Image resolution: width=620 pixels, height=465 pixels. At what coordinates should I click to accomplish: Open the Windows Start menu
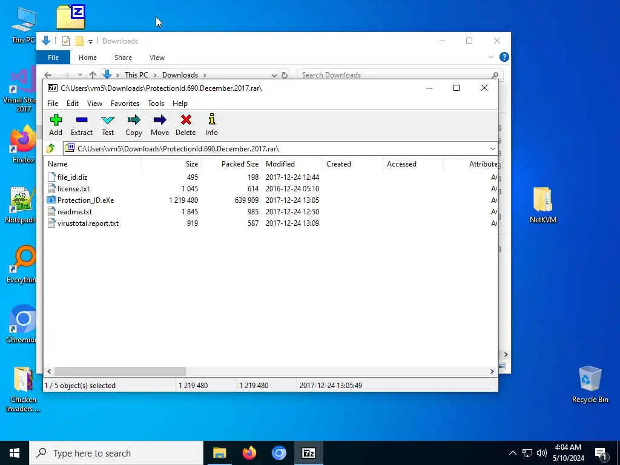pos(15,453)
